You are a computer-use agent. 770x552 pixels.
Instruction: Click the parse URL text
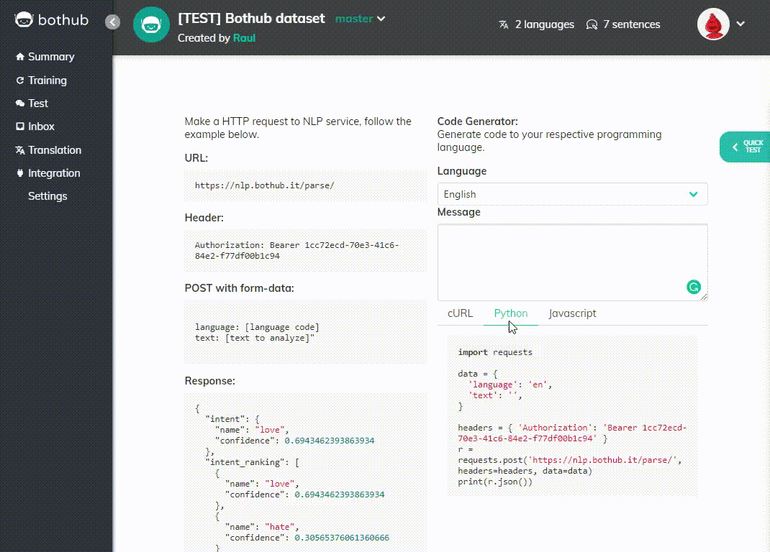[265, 185]
